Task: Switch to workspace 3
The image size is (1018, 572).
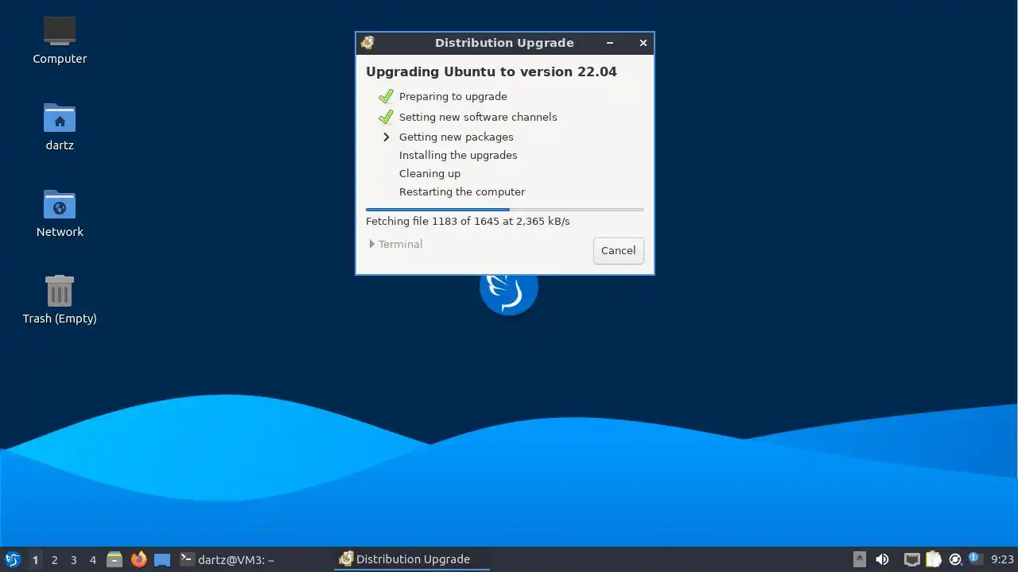Action: [x=73, y=560]
